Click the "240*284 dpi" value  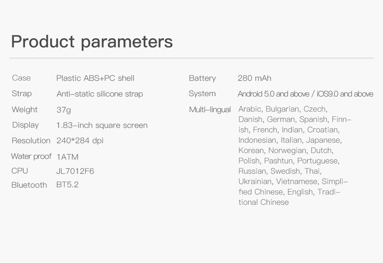coord(80,141)
